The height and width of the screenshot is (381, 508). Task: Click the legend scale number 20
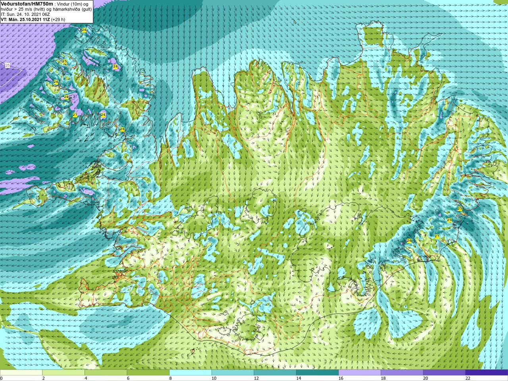pyautogui.click(x=425, y=378)
